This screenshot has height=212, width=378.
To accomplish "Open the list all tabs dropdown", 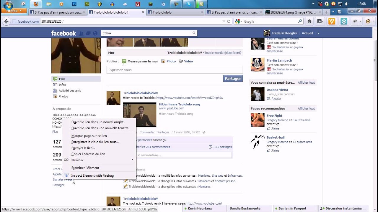I will (333, 12).
